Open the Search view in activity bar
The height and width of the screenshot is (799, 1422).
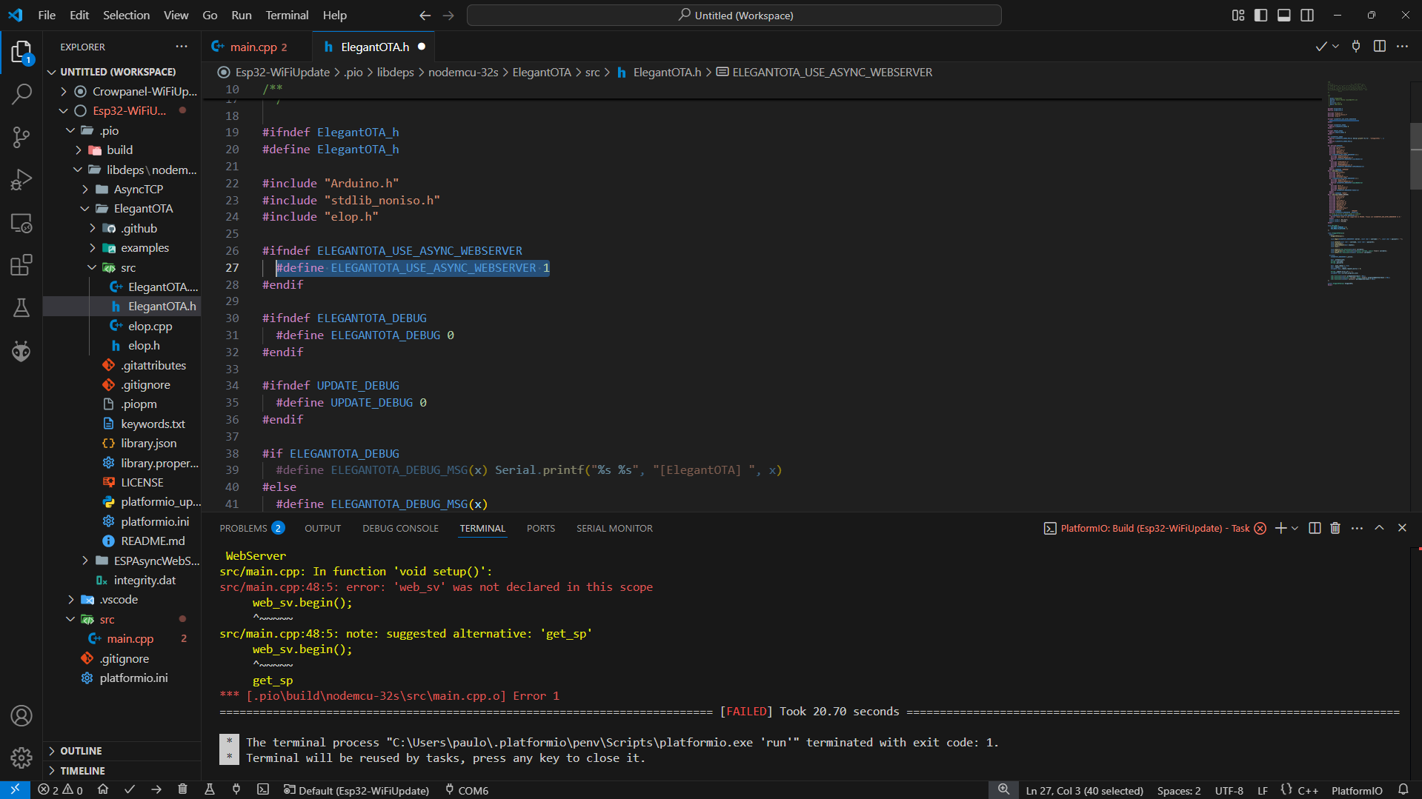pos(21,94)
